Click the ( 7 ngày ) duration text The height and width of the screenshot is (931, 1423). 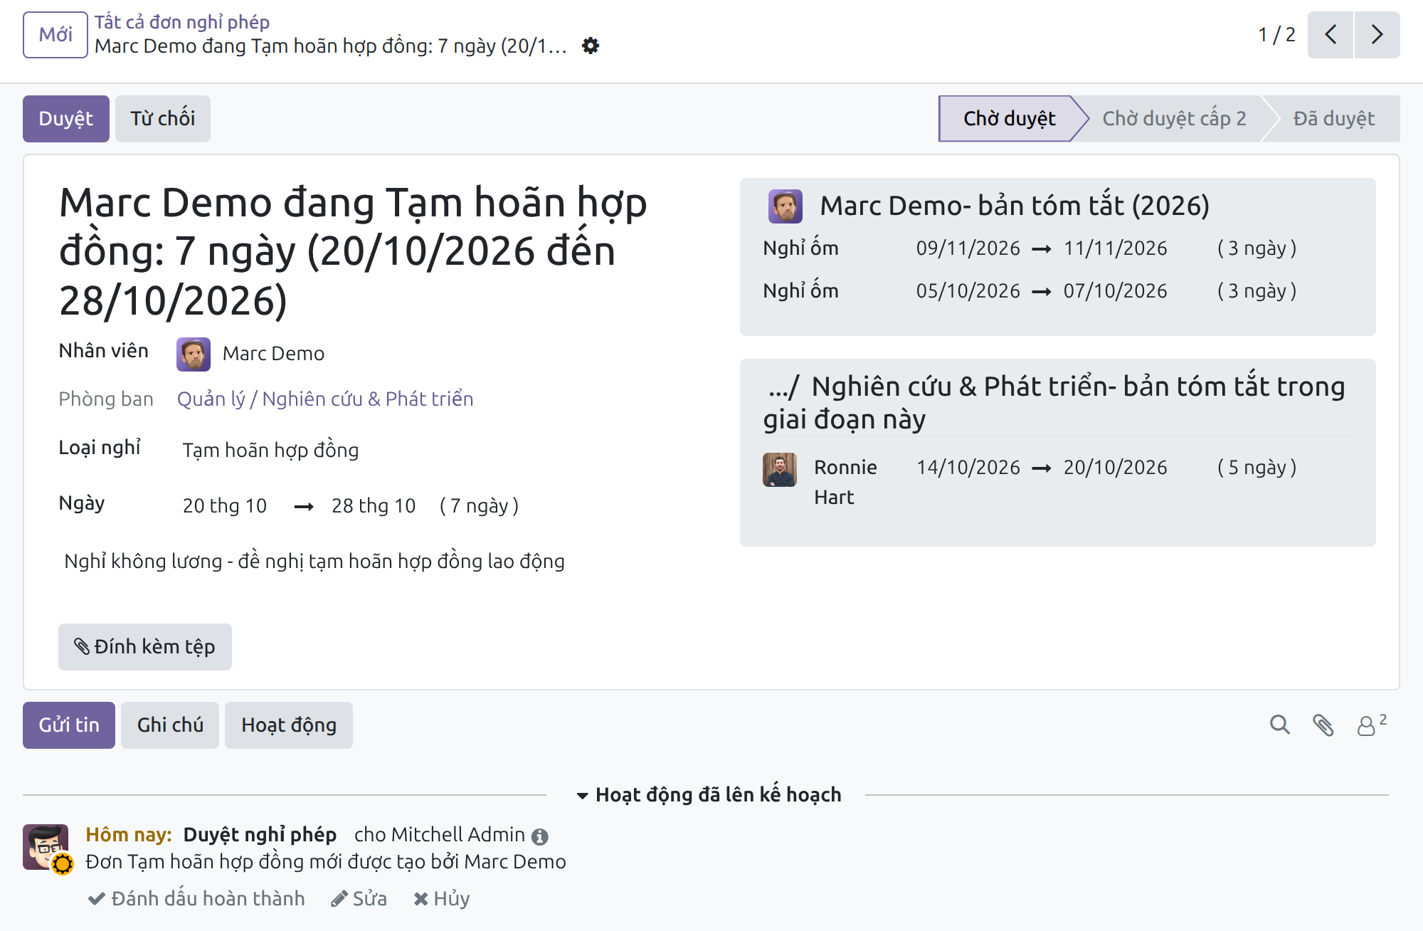coord(480,506)
